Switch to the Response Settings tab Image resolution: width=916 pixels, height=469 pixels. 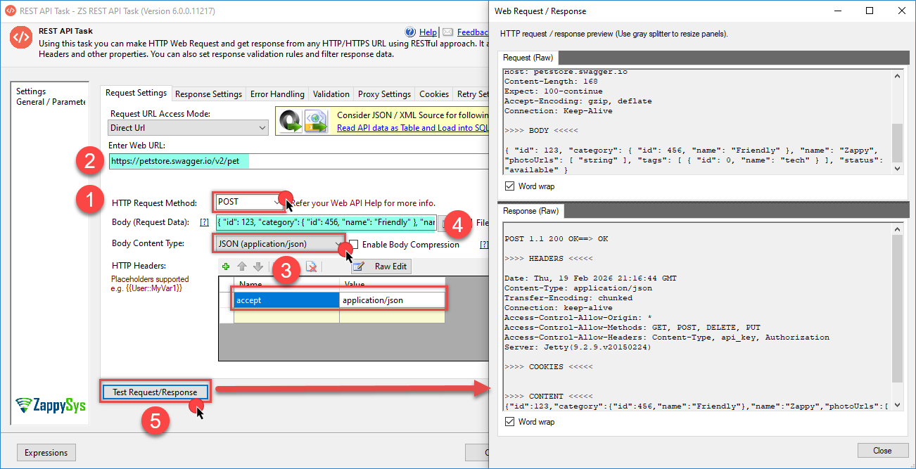point(208,94)
